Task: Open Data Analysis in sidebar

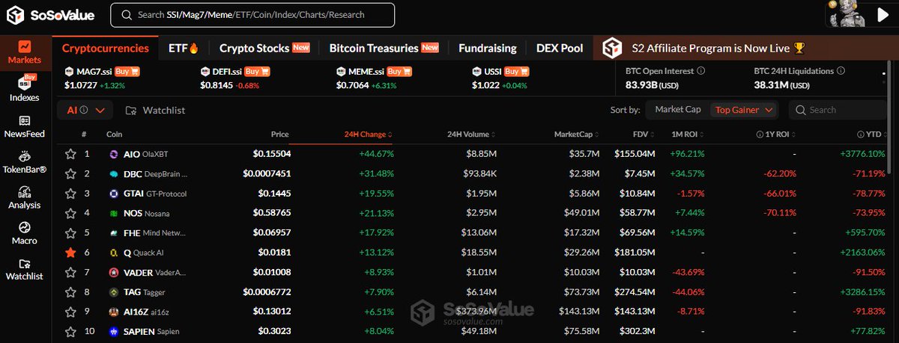Action: click(x=25, y=198)
